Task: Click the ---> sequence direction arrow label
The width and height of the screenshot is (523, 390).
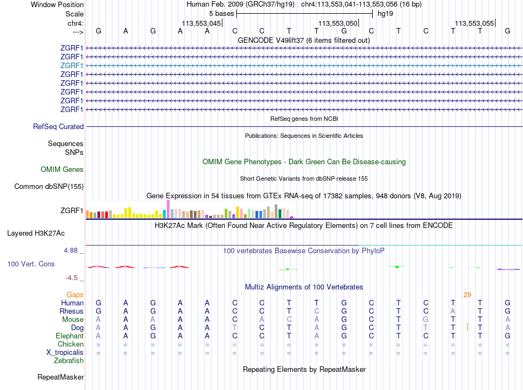Action: point(78,32)
